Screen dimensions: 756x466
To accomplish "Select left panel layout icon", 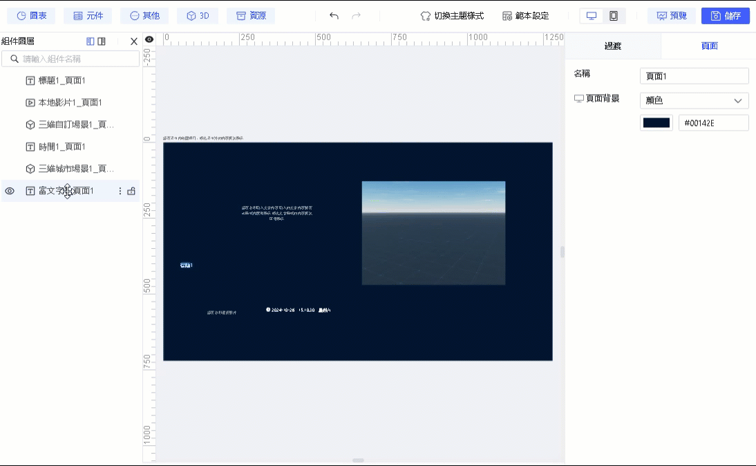I will pos(90,41).
